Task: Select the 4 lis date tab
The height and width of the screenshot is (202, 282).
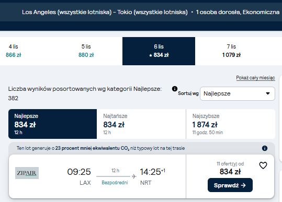Action: coord(14,51)
